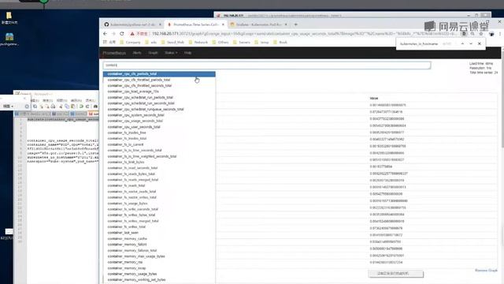Choose container_cpu_schedstat_runqueue_seconds_total suggestion
This screenshot has width=504, height=284.
pos(159,109)
